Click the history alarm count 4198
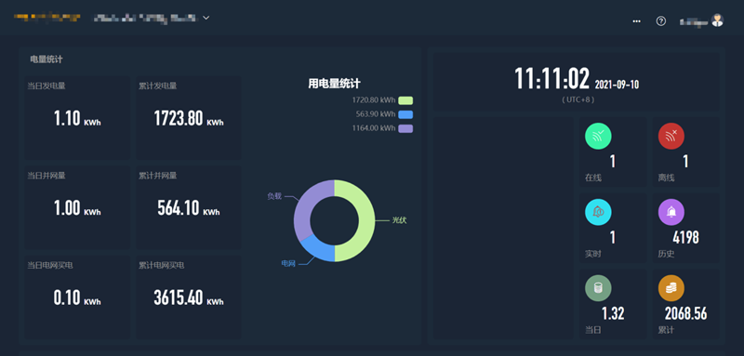 tap(685, 238)
